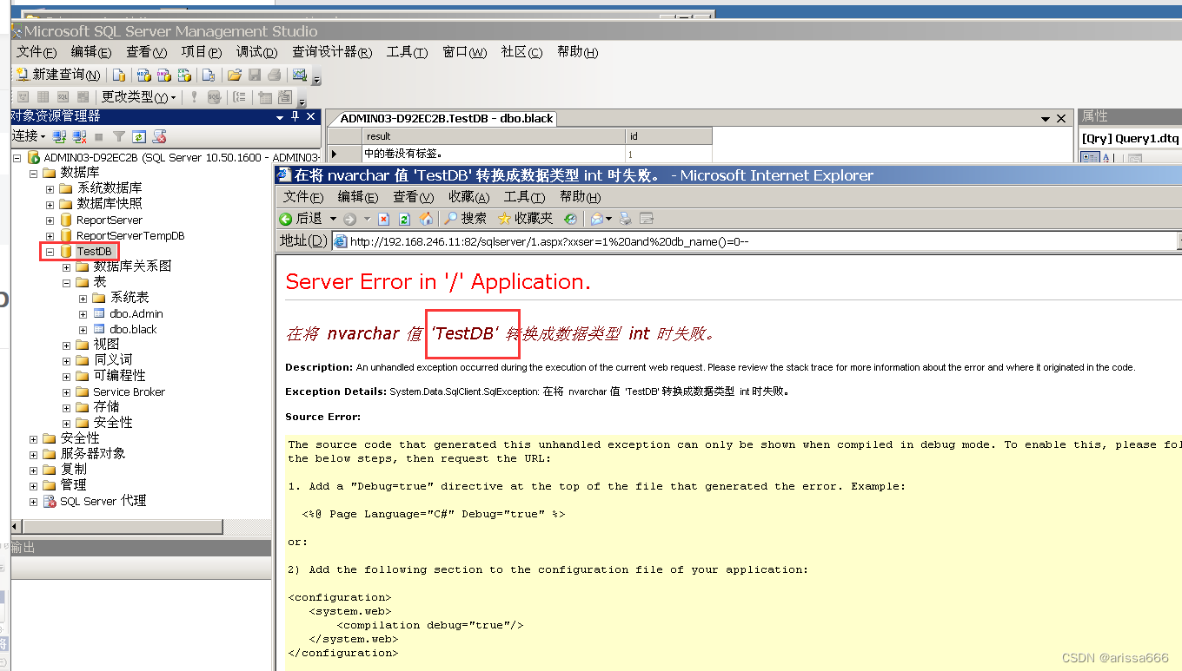
Task: Pin the Object Explorer panel
Action: [294, 116]
